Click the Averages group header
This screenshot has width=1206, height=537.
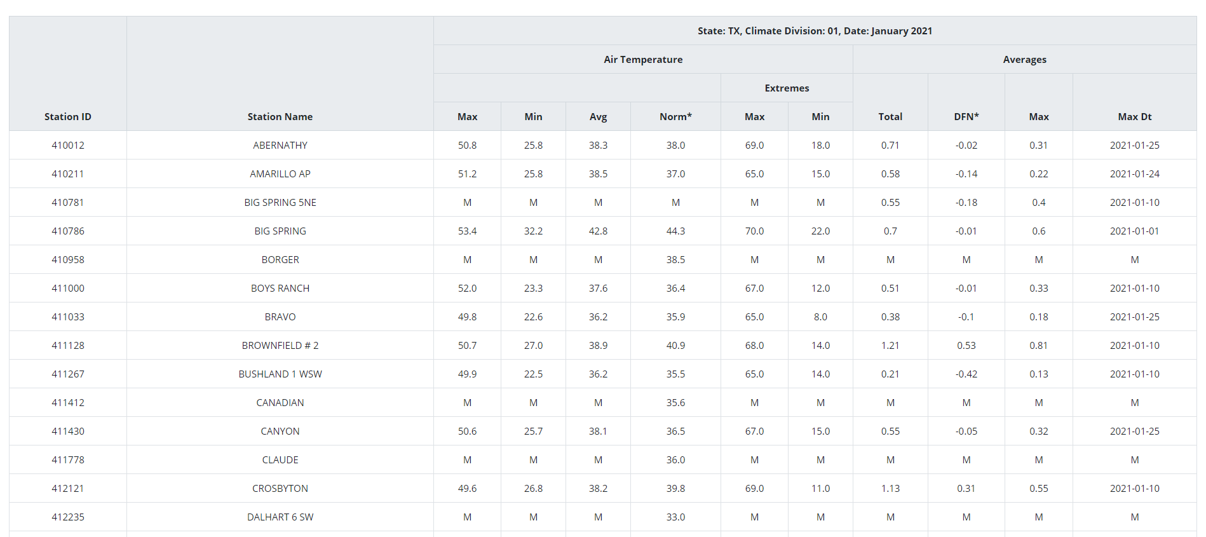(x=1024, y=59)
